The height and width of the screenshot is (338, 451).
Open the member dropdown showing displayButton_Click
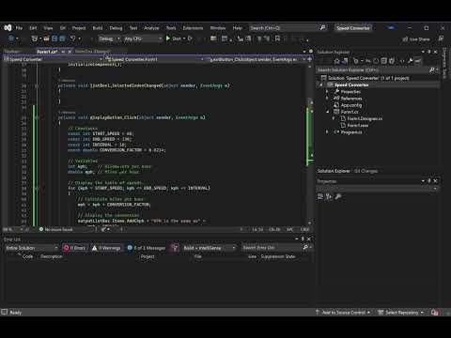[257, 59]
